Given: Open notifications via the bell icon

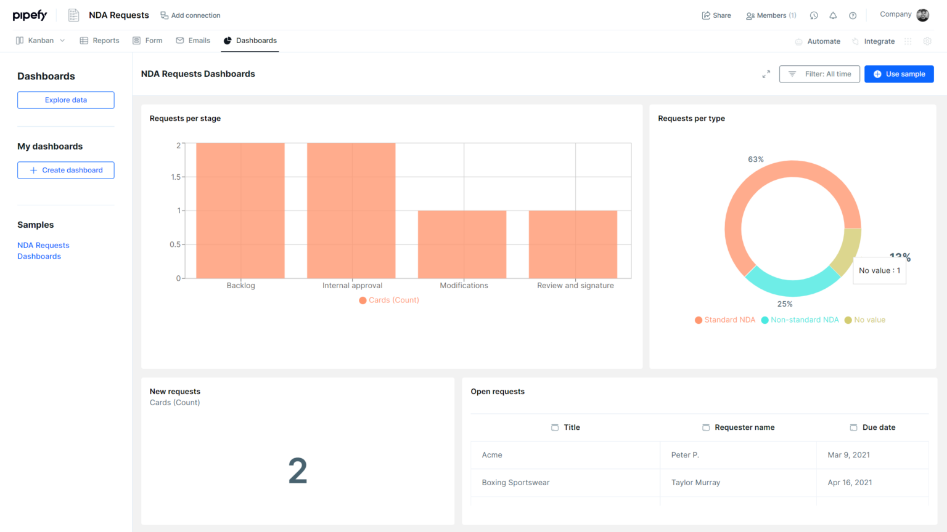Looking at the screenshot, I should [x=833, y=15].
